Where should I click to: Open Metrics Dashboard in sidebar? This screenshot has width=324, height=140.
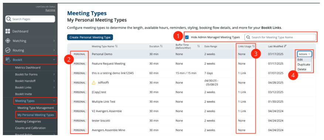(x=28, y=67)
